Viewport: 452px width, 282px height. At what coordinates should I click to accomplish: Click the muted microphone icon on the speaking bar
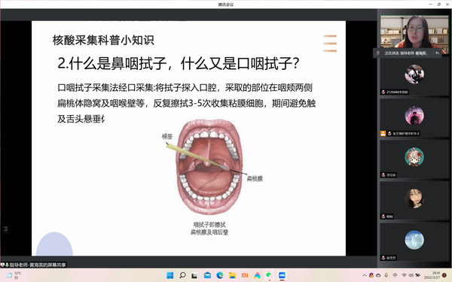[x=378, y=53]
